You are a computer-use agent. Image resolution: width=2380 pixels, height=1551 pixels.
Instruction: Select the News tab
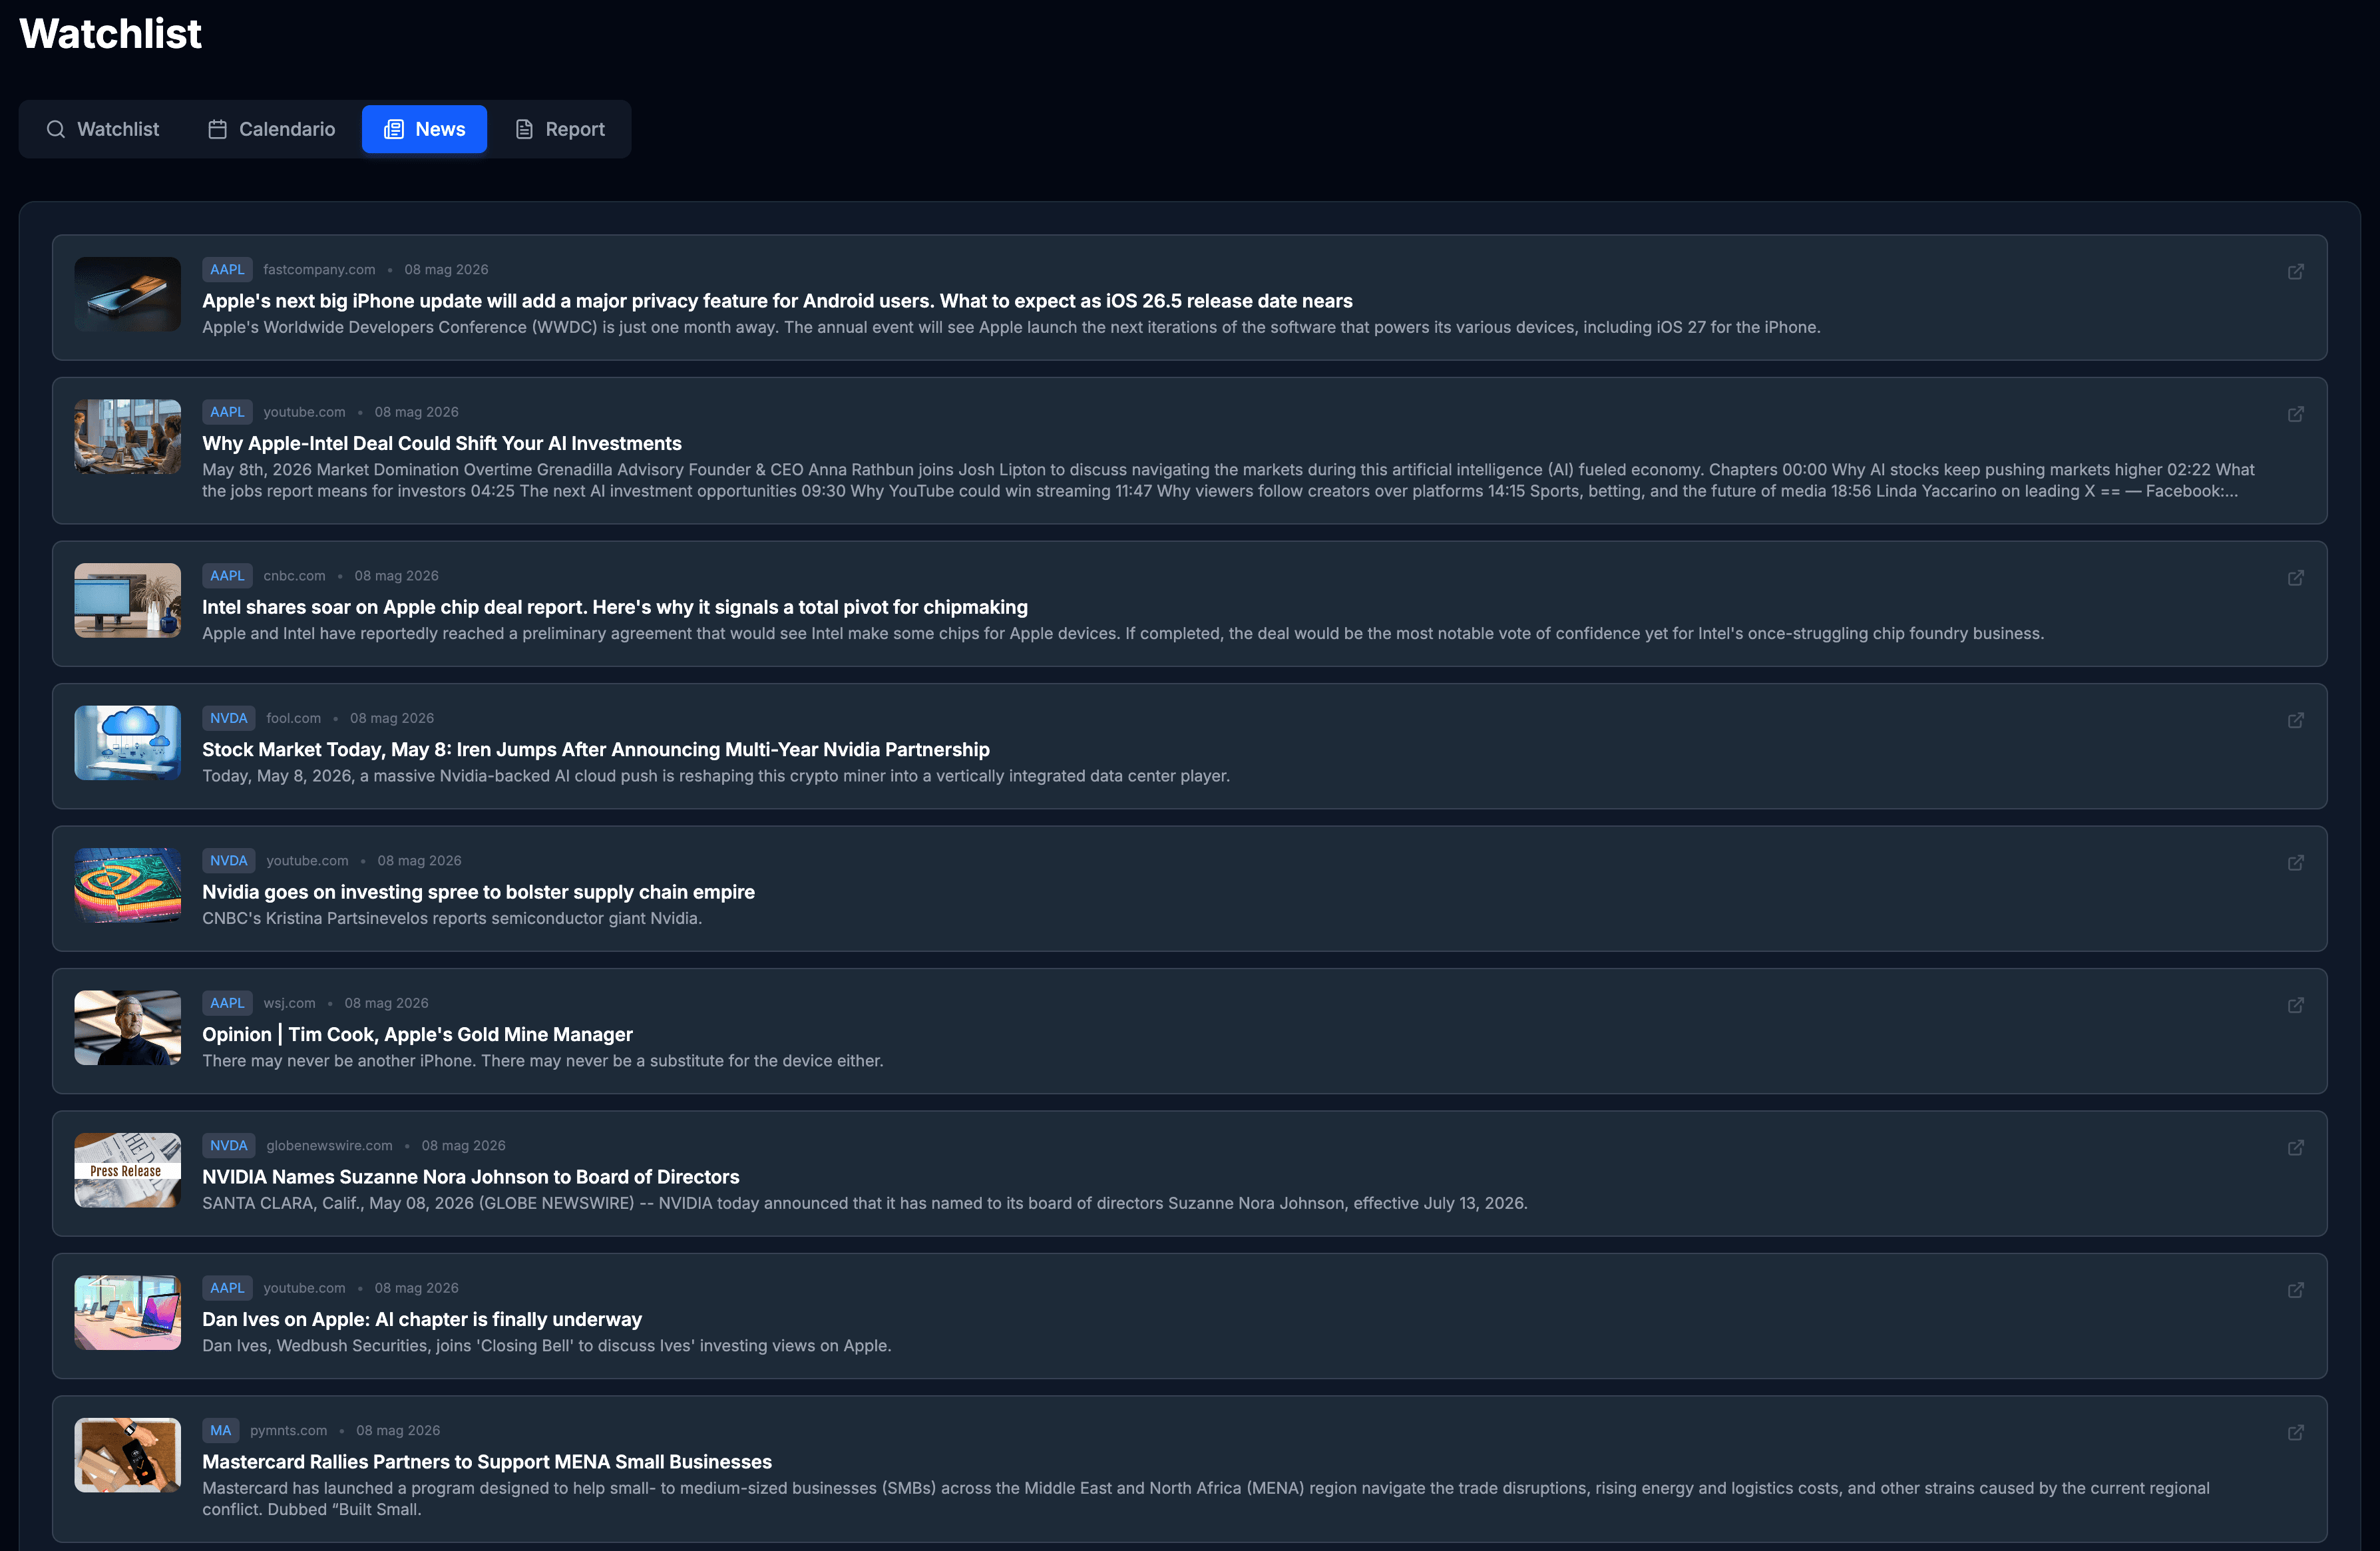pyautogui.click(x=424, y=129)
